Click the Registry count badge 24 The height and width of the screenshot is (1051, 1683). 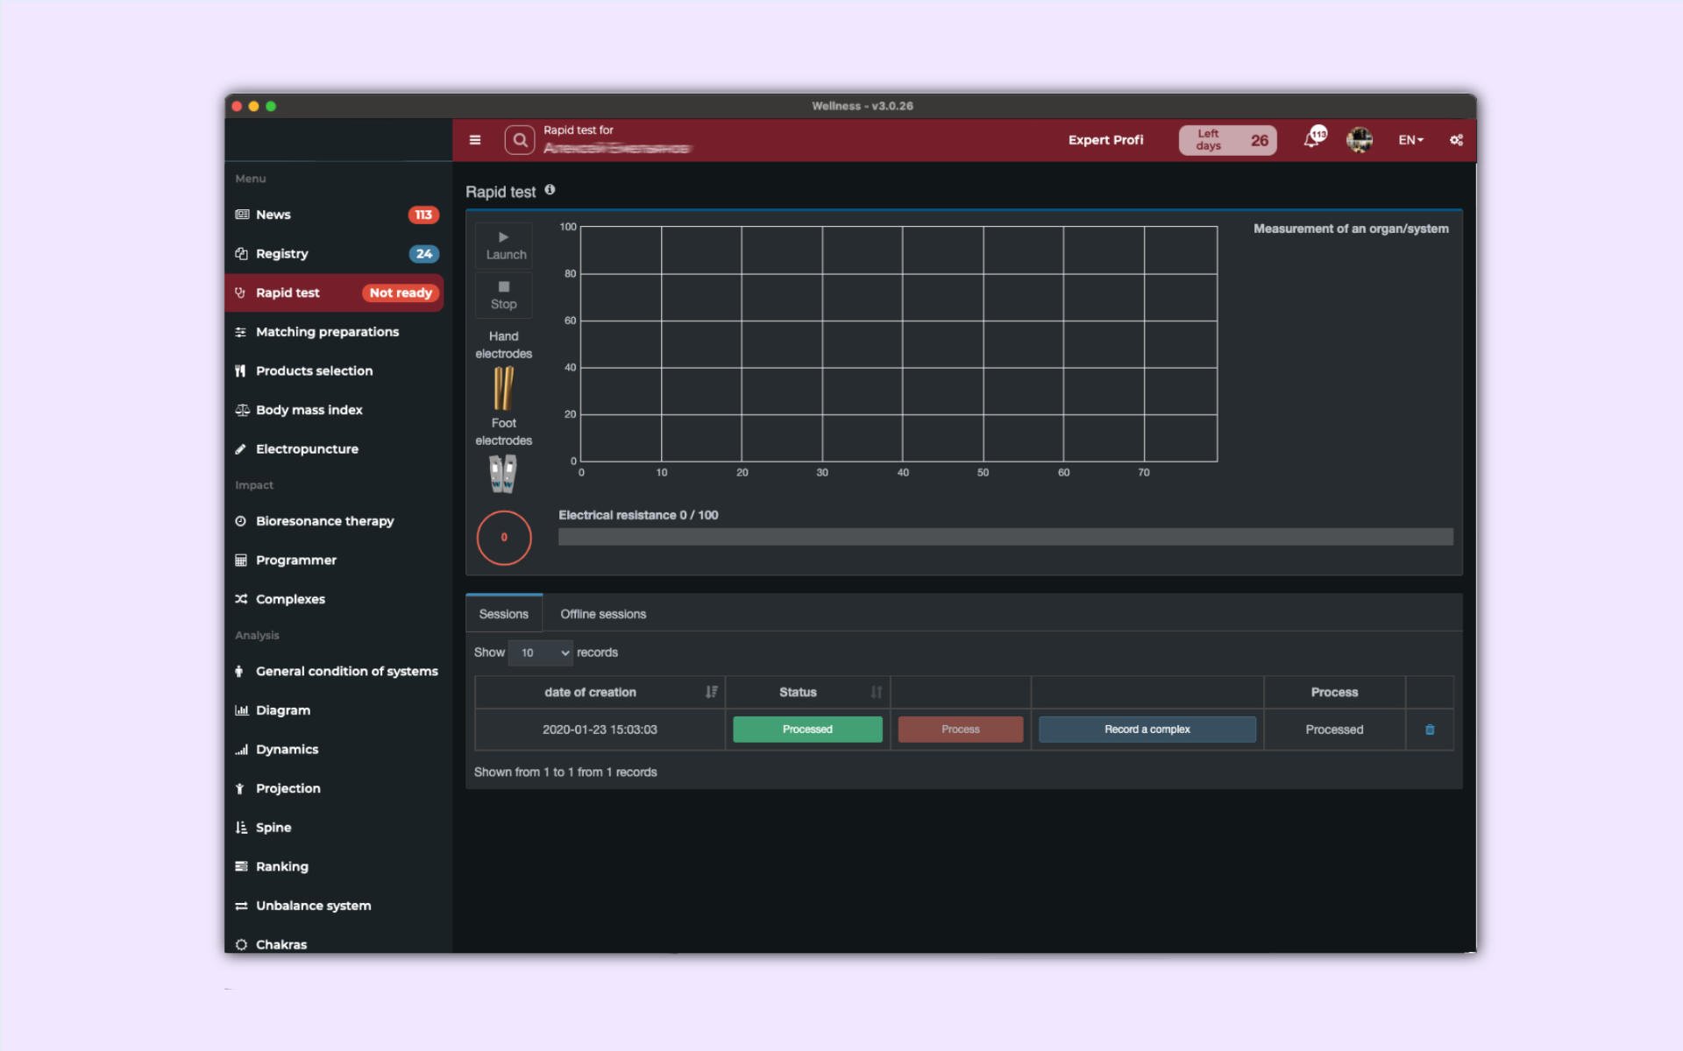point(423,254)
